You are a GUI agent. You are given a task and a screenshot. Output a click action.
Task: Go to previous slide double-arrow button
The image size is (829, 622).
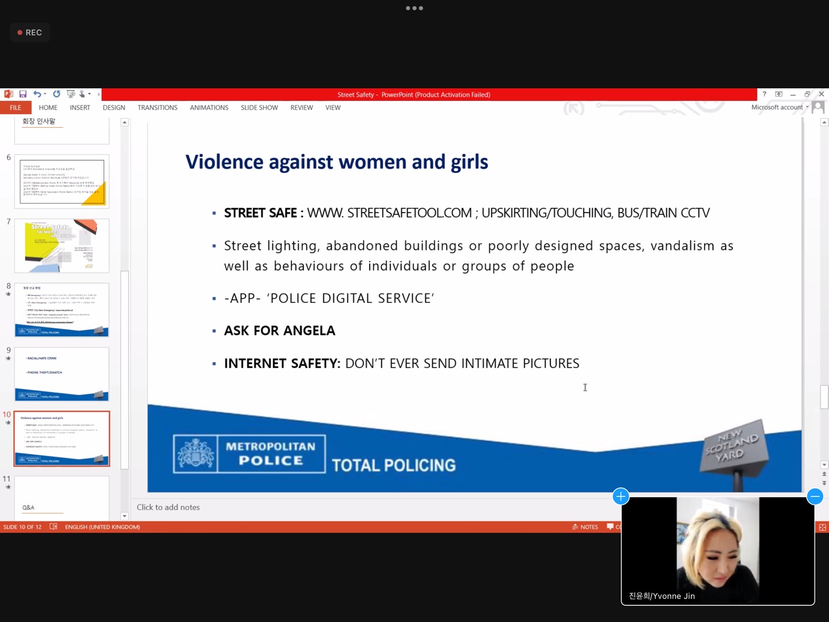click(x=824, y=475)
